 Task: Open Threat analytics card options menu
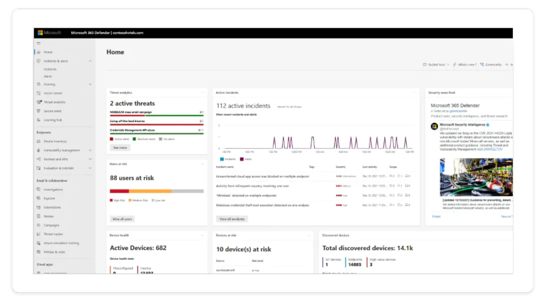point(203,93)
